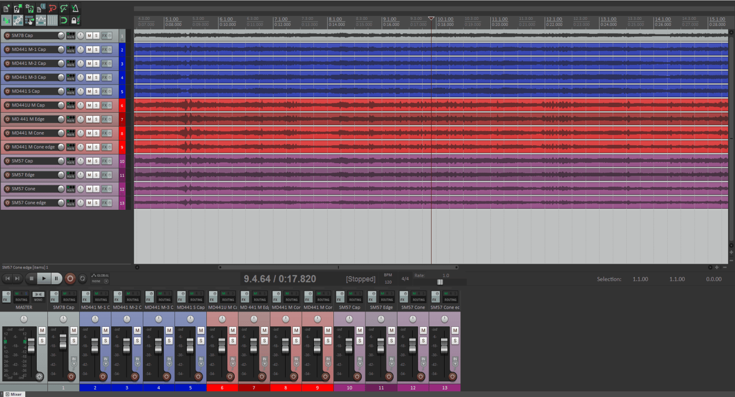Enable snap via the magnet icon

point(64,20)
